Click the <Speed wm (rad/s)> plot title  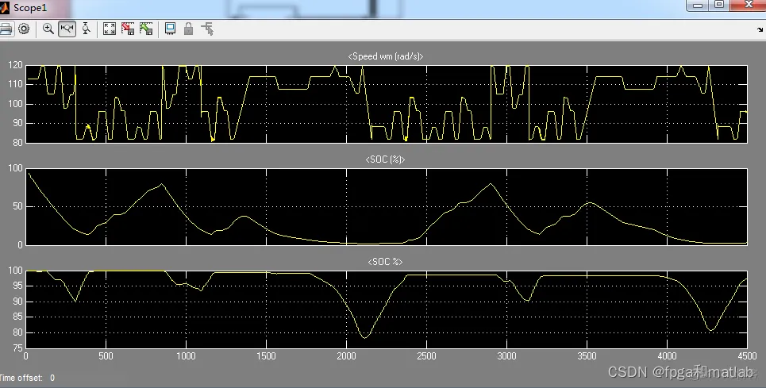click(386, 56)
